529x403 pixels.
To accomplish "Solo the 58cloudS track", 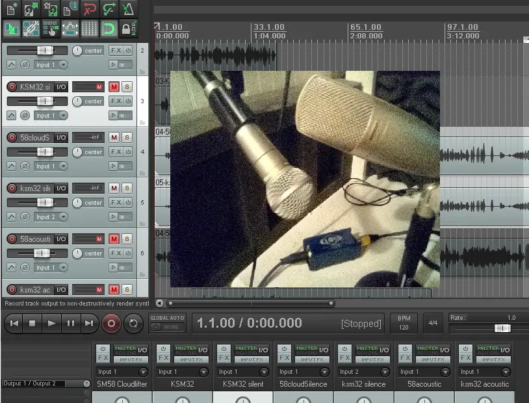I will click(x=127, y=137).
